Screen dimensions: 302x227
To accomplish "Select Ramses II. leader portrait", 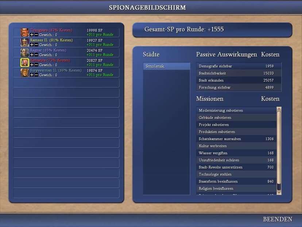I will coord(25,42).
